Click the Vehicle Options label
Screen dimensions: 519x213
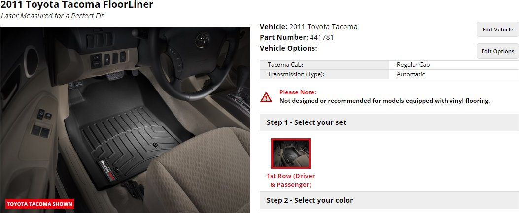(x=288, y=48)
